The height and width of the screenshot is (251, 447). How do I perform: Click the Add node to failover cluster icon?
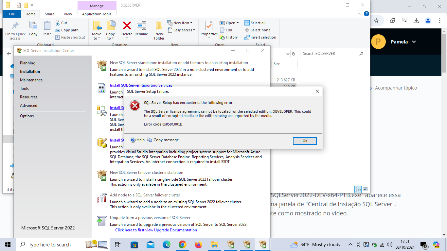click(x=102, y=198)
